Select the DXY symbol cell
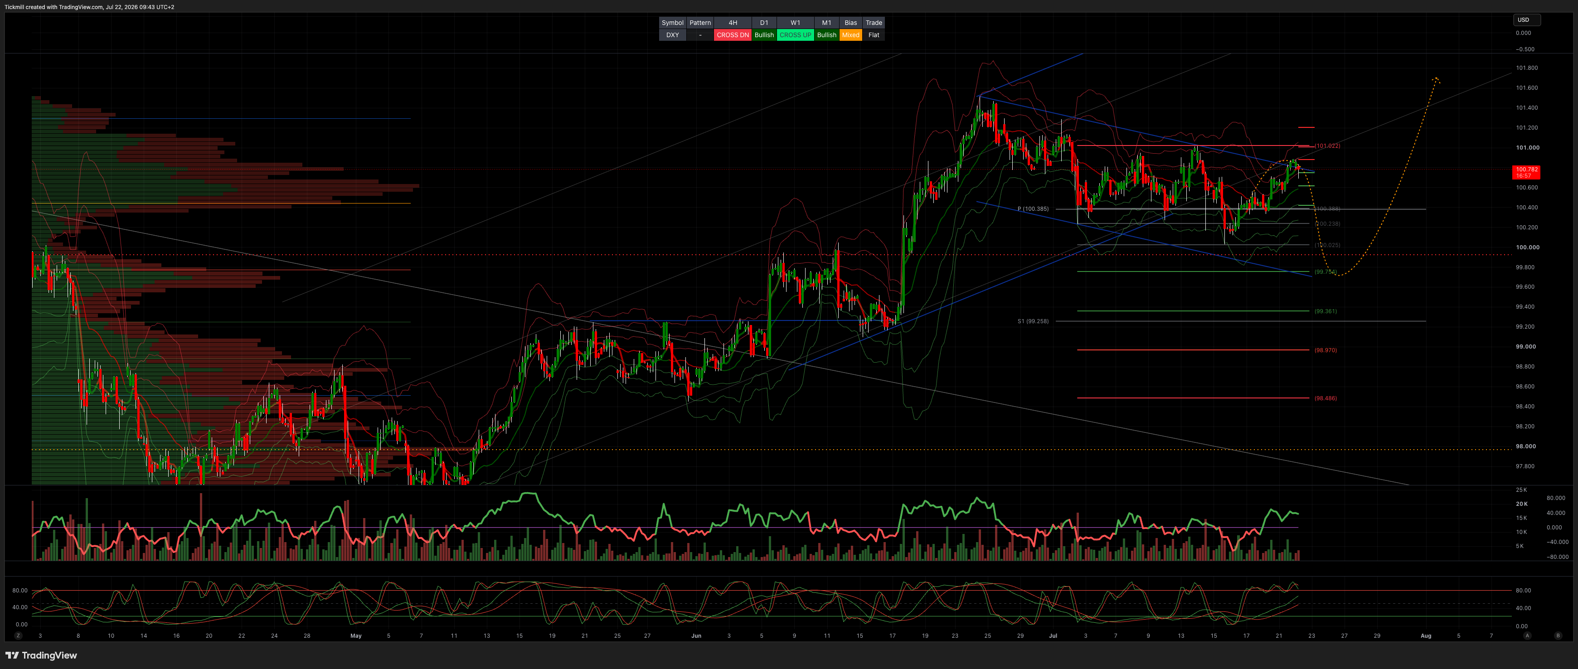1578x669 pixels. coord(673,35)
